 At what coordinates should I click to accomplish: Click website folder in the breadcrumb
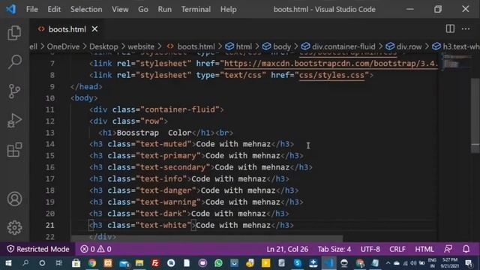click(x=141, y=46)
